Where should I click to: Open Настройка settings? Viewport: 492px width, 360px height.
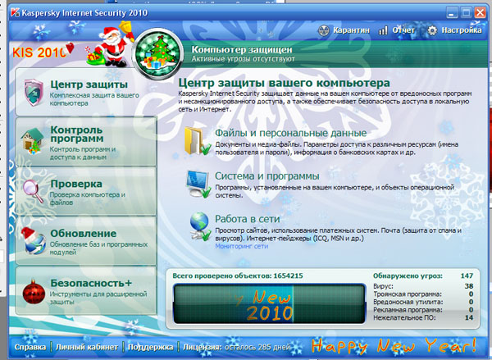[454, 30]
